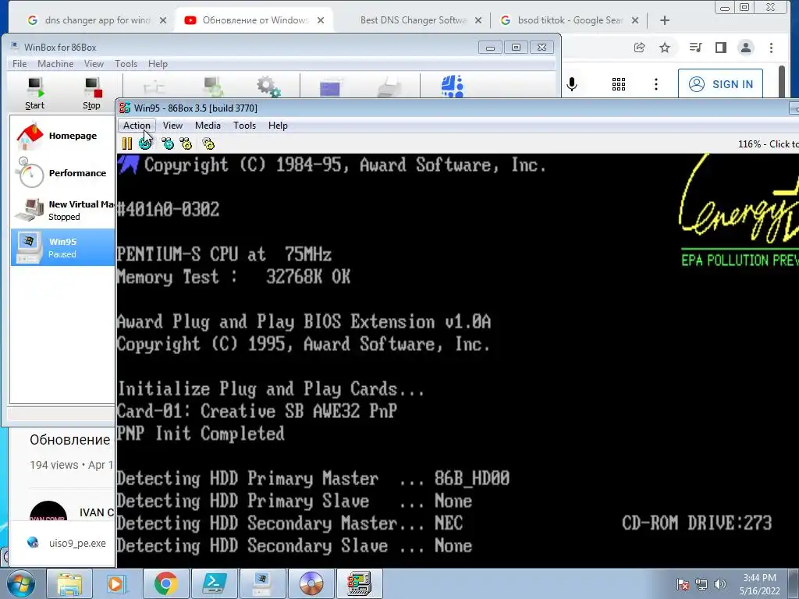Start the machine in WinBox toolbar

tap(34, 94)
